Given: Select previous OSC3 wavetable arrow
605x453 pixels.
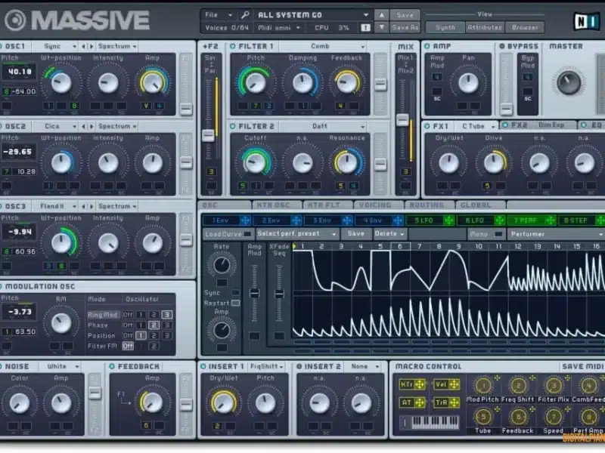Looking at the screenshot, I should click(x=83, y=206).
